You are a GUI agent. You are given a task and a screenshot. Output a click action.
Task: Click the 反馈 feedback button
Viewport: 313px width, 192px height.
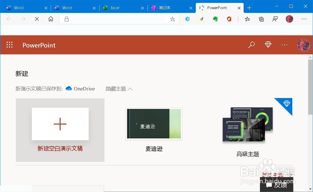pyautogui.click(x=277, y=185)
